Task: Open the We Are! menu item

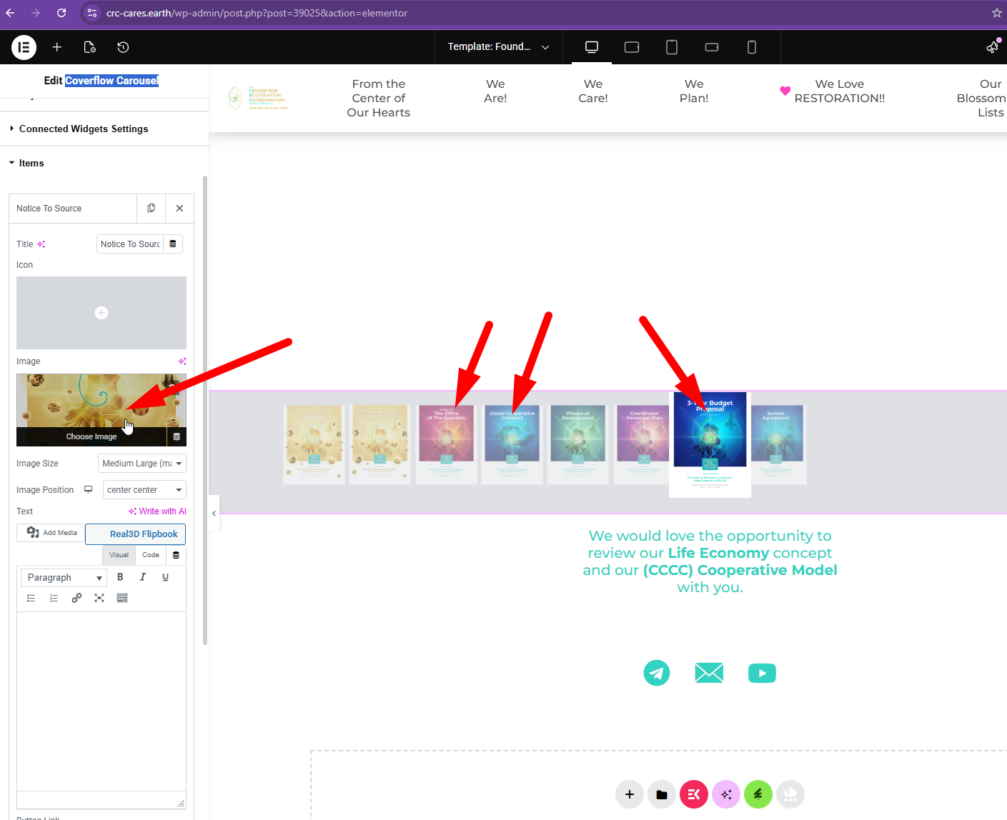Action: coord(495,91)
